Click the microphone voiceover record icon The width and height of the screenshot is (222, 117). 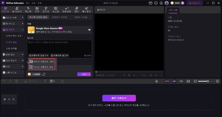pos(157,81)
